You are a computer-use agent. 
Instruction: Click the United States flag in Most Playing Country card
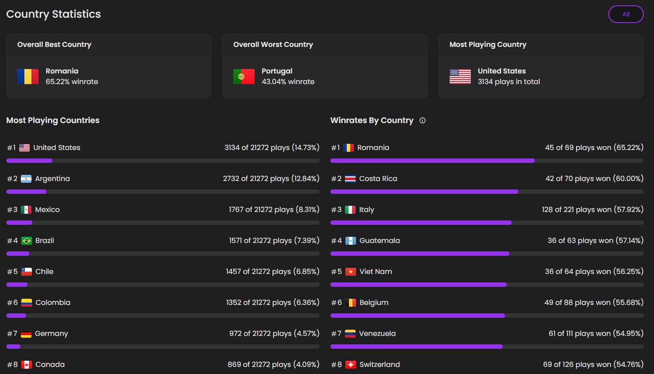460,77
